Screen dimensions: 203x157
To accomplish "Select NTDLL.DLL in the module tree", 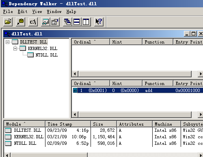I will tap(47, 55).
